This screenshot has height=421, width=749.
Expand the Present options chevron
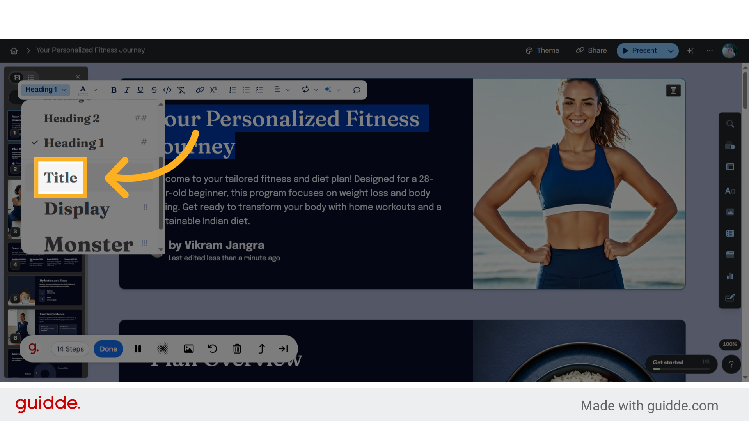[671, 51]
